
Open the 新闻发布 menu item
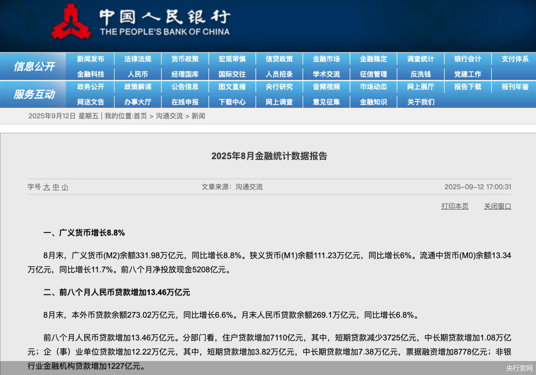point(90,59)
